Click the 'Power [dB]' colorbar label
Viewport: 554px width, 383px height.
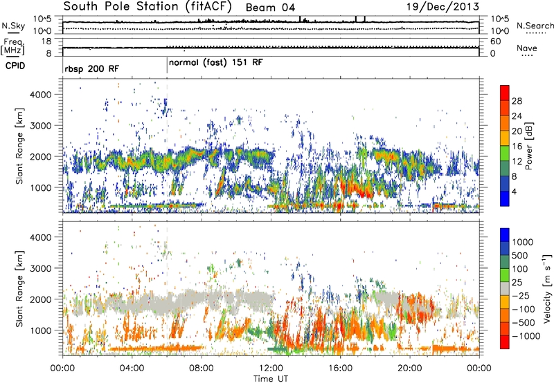528,146
